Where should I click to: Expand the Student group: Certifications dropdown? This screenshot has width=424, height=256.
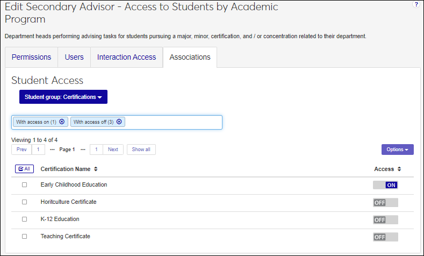click(x=63, y=97)
